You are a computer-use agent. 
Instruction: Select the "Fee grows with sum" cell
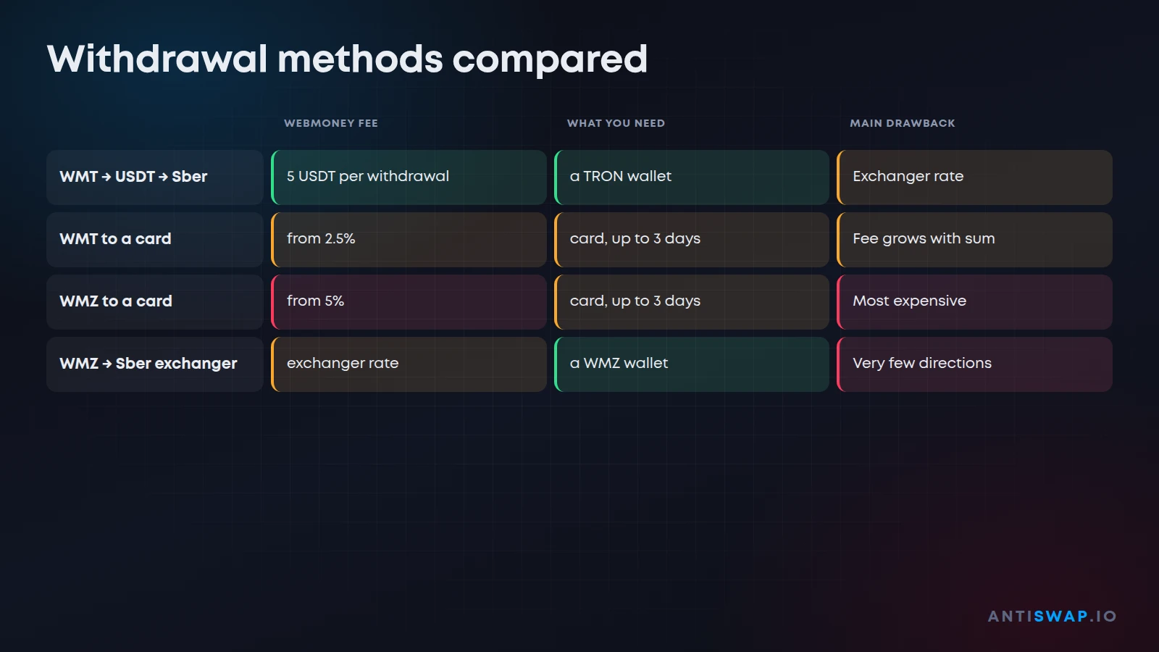point(974,240)
